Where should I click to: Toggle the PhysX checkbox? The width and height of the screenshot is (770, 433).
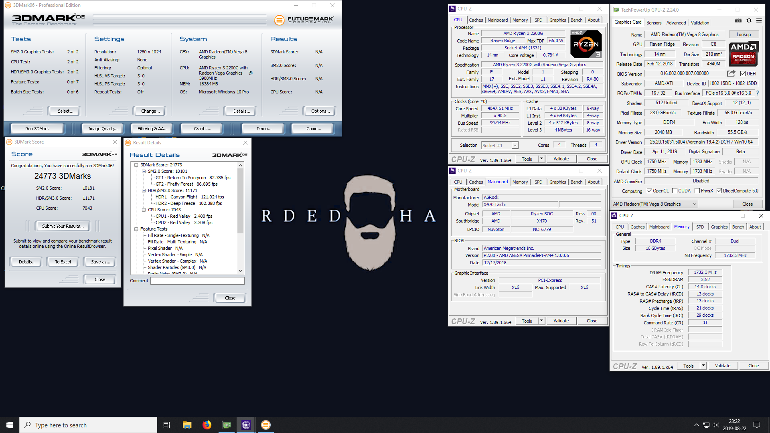[697, 191]
